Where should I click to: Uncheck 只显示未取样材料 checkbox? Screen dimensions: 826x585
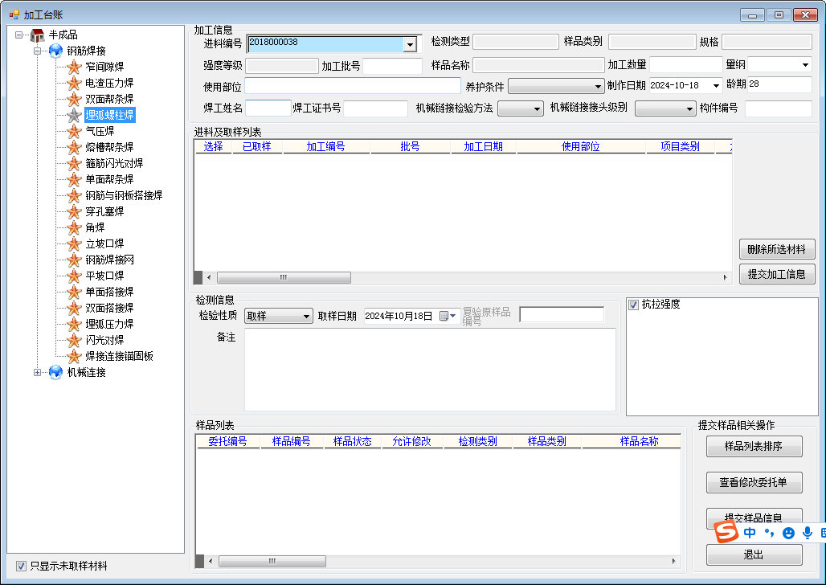click(22, 566)
